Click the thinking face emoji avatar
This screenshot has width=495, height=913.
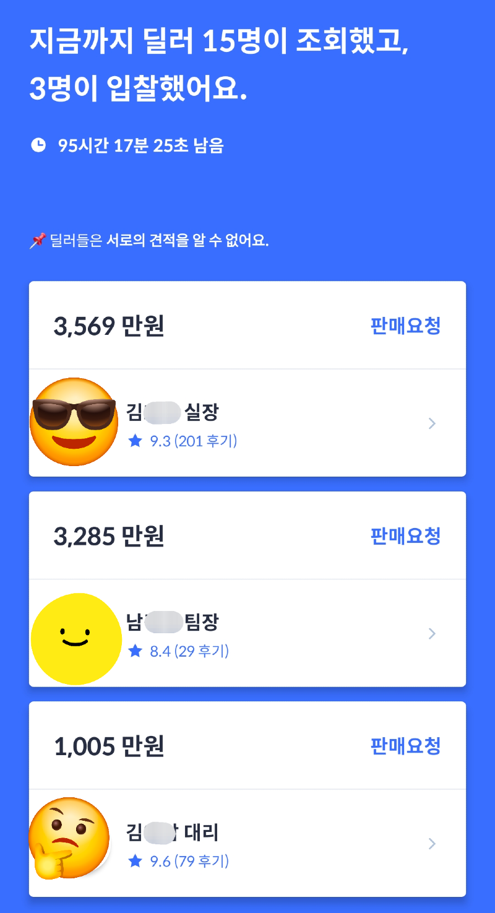click(70, 838)
